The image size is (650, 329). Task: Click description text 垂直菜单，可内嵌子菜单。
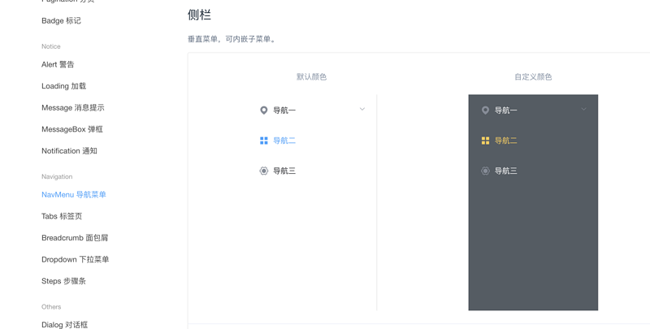pyautogui.click(x=232, y=39)
